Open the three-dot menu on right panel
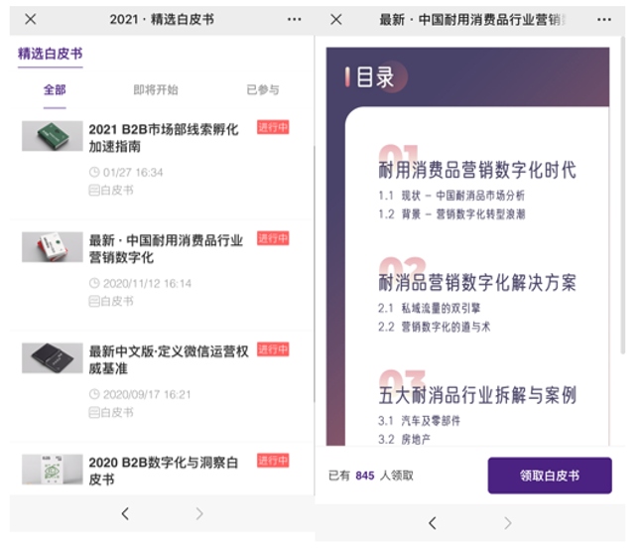 pyautogui.click(x=603, y=20)
